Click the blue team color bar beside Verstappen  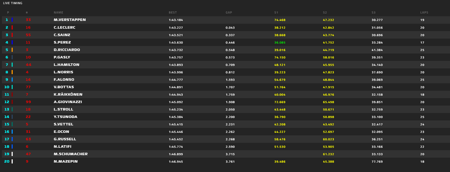coord(12,20)
